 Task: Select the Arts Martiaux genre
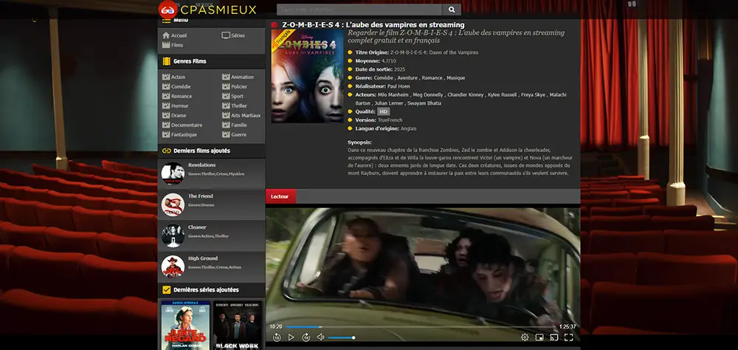point(241,115)
